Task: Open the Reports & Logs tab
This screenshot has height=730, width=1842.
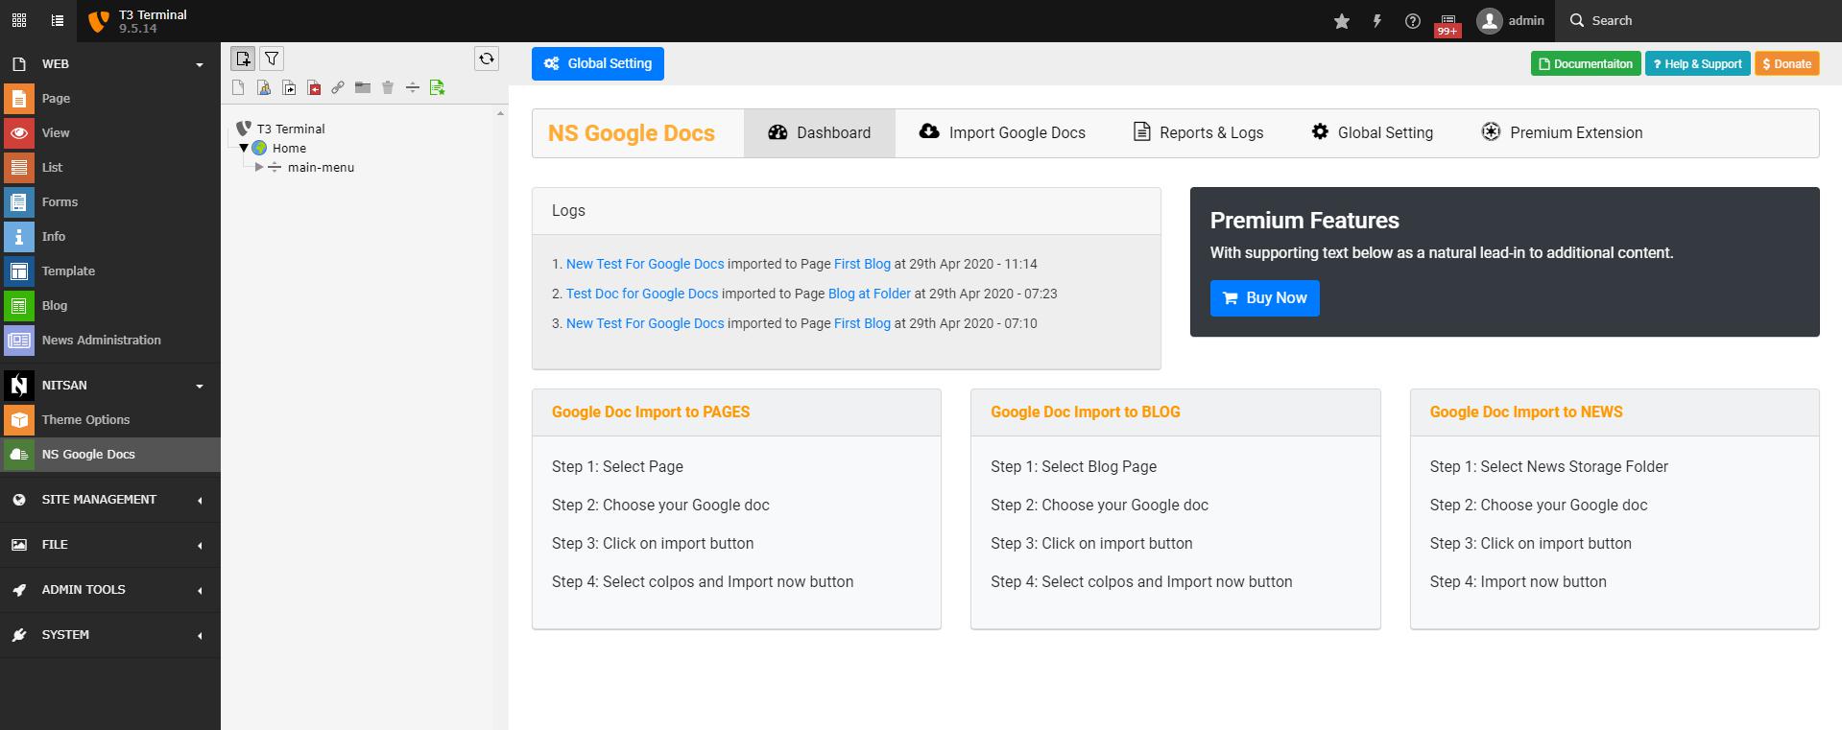Action: point(1198,132)
